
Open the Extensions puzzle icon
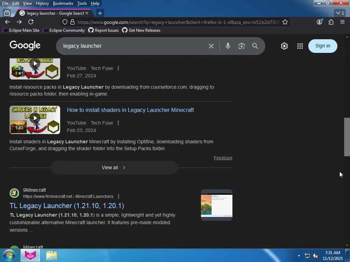[331, 22]
